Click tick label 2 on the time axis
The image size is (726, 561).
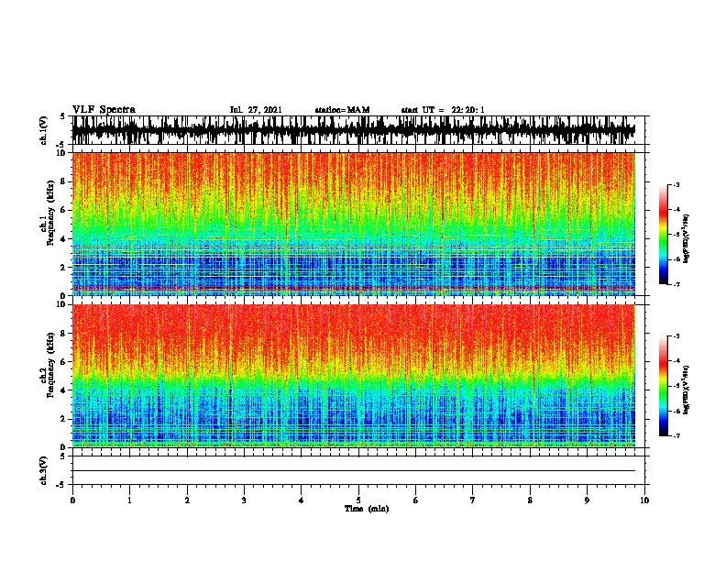click(x=187, y=500)
